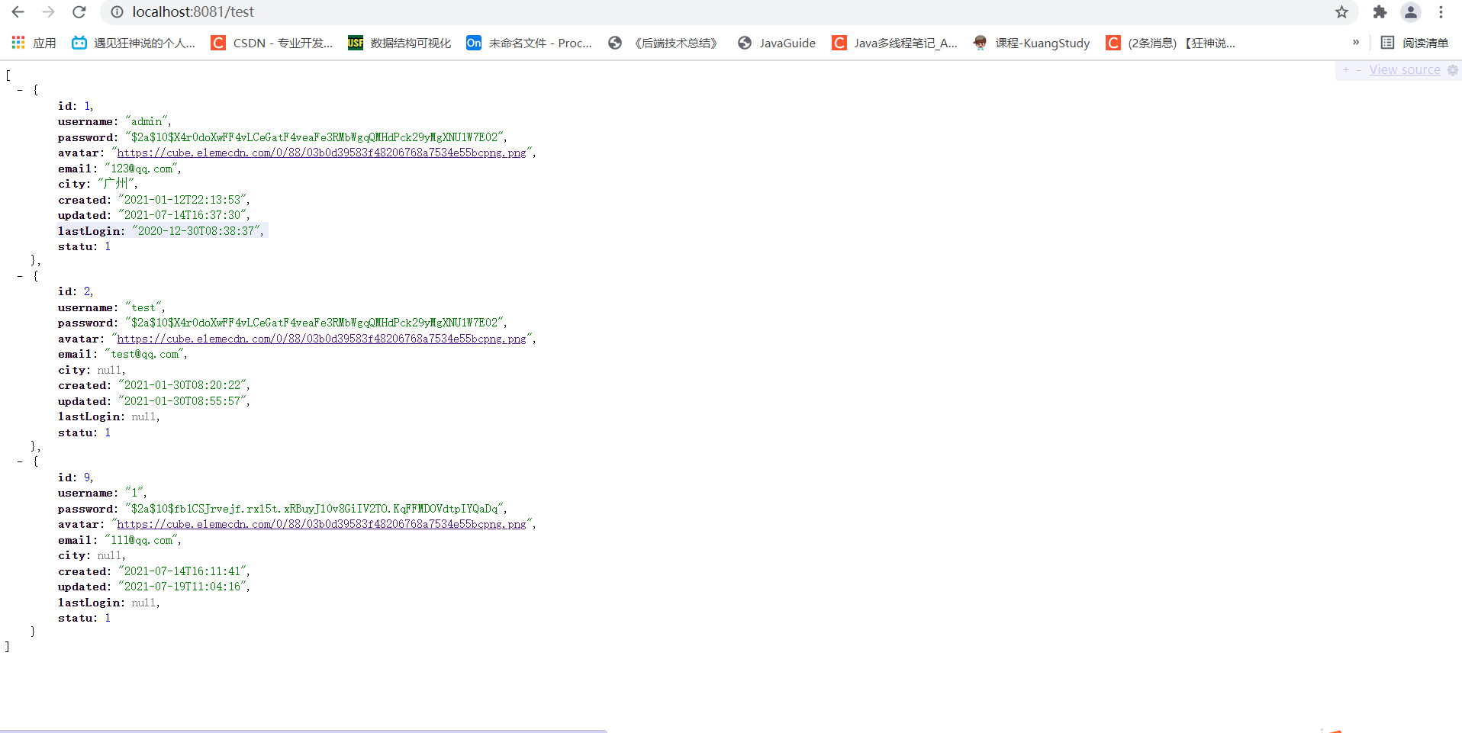Go back with the browser back arrow
This screenshot has height=733, width=1462.
pyautogui.click(x=18, y=12)
